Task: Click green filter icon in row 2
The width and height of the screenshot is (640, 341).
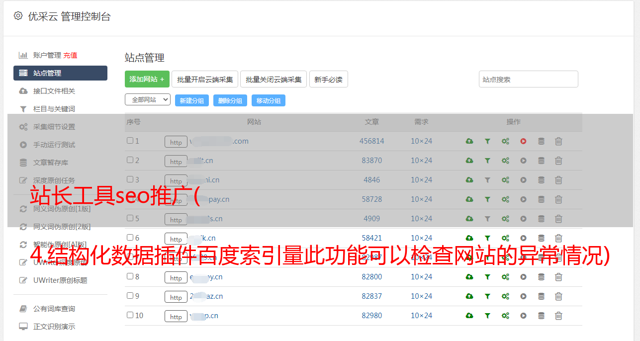Action: pyautogui.click(x=487, y=161)
